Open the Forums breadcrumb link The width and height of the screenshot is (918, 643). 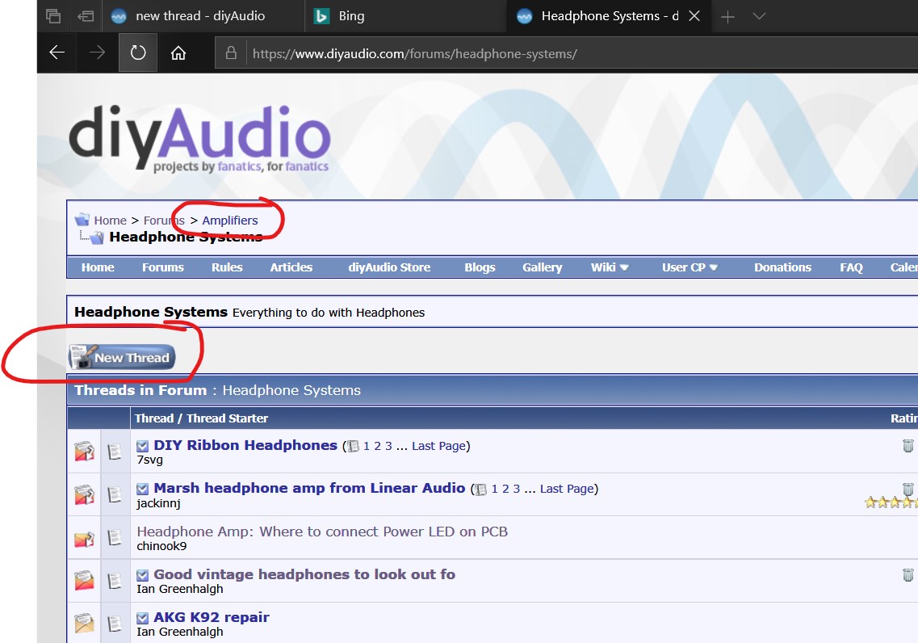point(164,221)
